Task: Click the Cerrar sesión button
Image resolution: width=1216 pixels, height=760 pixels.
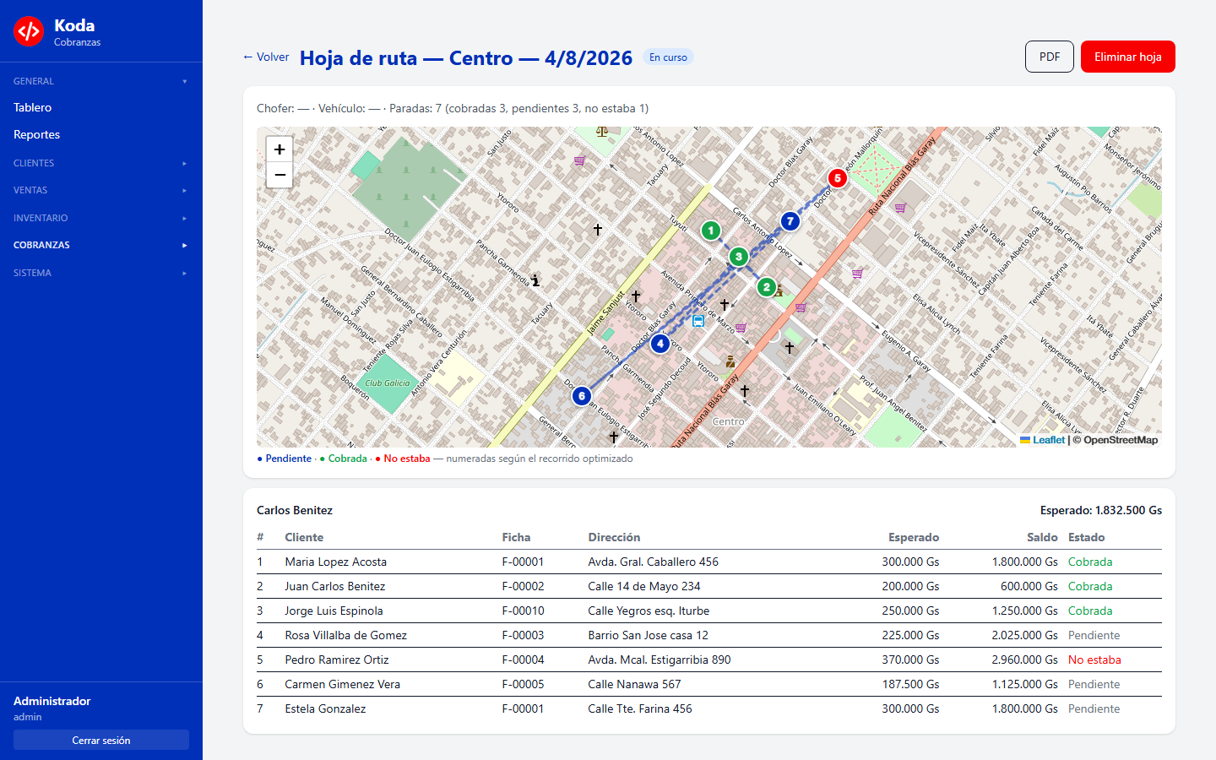Action: [101, 740]
